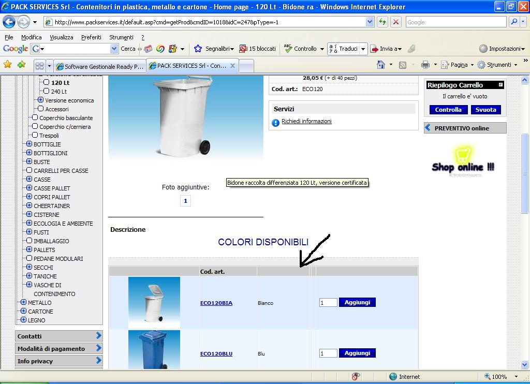Image resolution: width=530 pixels, height=384 pixels.
Task: Click the Google toolbar swirl icon next to Cerca
Action: [160, 49]
